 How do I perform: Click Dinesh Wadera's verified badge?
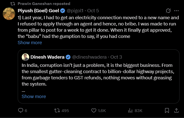point(68,57)
